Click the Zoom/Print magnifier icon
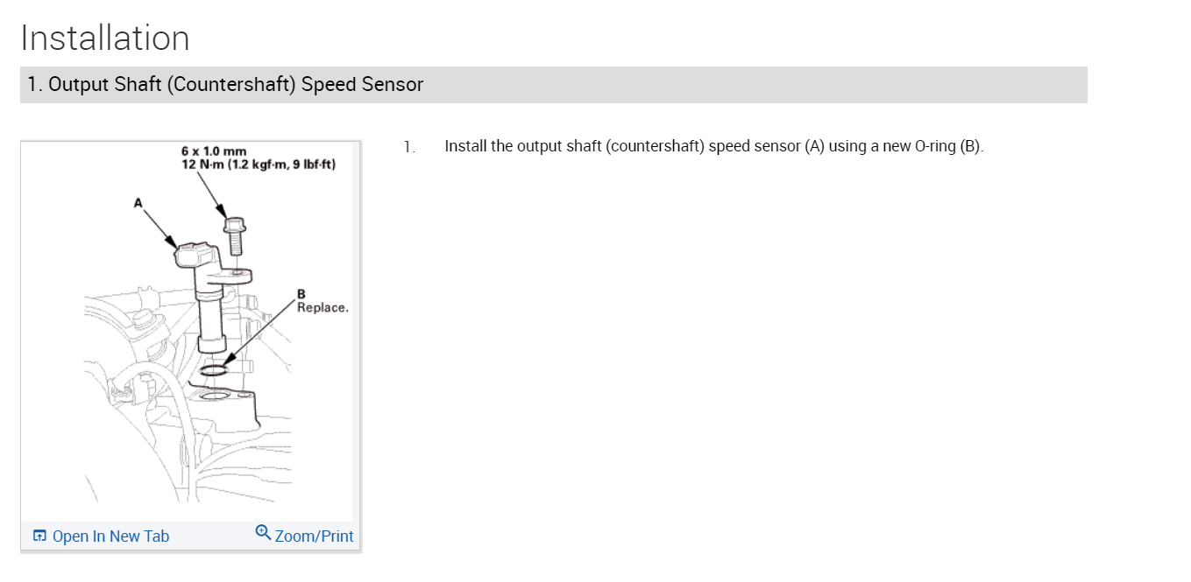Viewport: 1191px width, 582px height. [x=263, y=533]
